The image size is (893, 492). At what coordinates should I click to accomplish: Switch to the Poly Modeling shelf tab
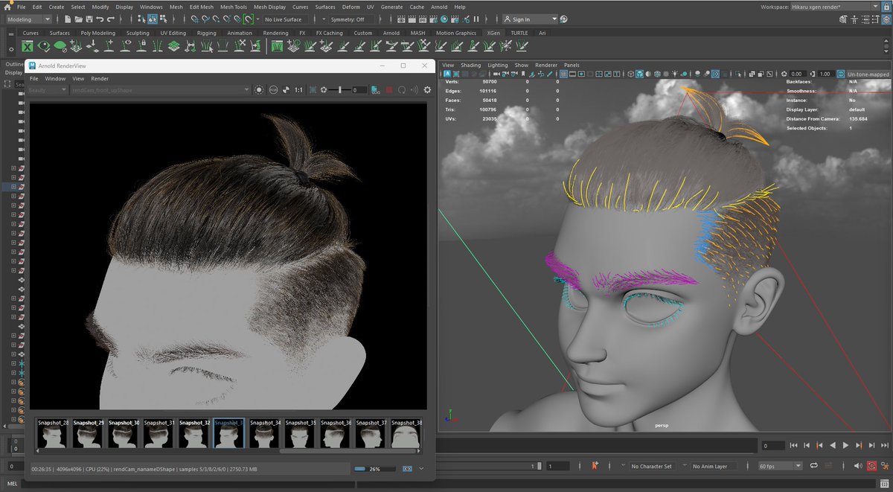click(x=98, y=33)
